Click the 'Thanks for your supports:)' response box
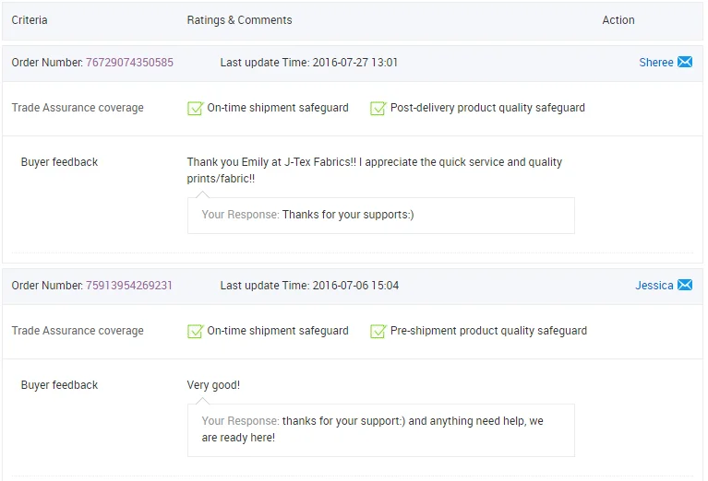The image size is (708, 481). point(380,215)
